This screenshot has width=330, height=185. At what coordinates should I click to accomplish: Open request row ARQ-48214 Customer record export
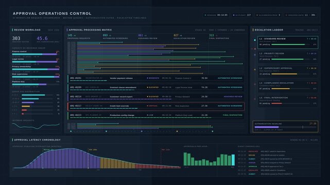156,97
